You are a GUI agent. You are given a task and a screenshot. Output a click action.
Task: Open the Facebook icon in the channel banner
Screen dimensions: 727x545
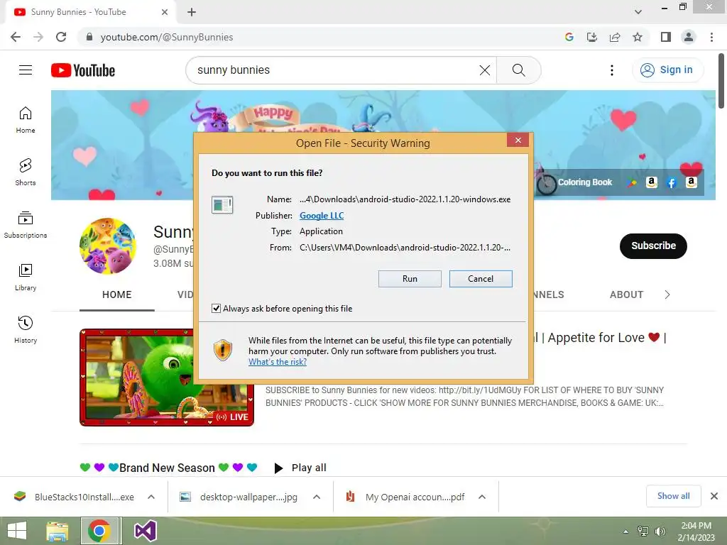(671, 182)
